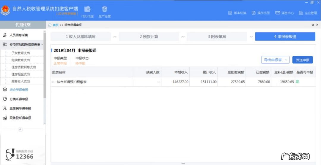Expand the 综合所得预扣预缴表 row
Viewport: 321px width, 165px height.
tap(53, 82)
